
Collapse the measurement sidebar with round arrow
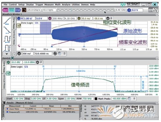14,54
